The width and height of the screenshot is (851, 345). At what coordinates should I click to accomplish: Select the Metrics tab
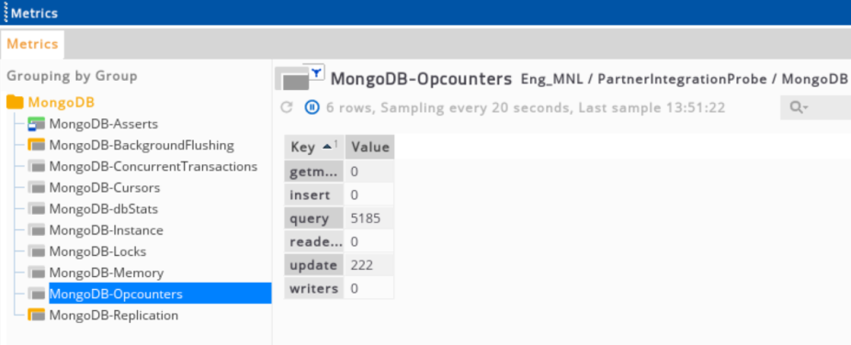tap(32, 44)
